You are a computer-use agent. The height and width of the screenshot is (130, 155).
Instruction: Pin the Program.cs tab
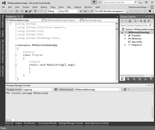(19, 17)
